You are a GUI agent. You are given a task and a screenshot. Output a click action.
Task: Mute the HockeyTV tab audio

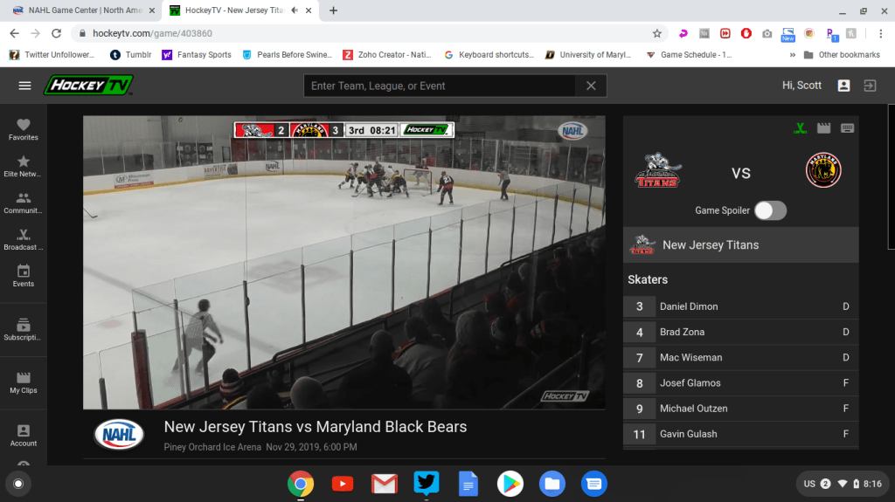(295, 10)
